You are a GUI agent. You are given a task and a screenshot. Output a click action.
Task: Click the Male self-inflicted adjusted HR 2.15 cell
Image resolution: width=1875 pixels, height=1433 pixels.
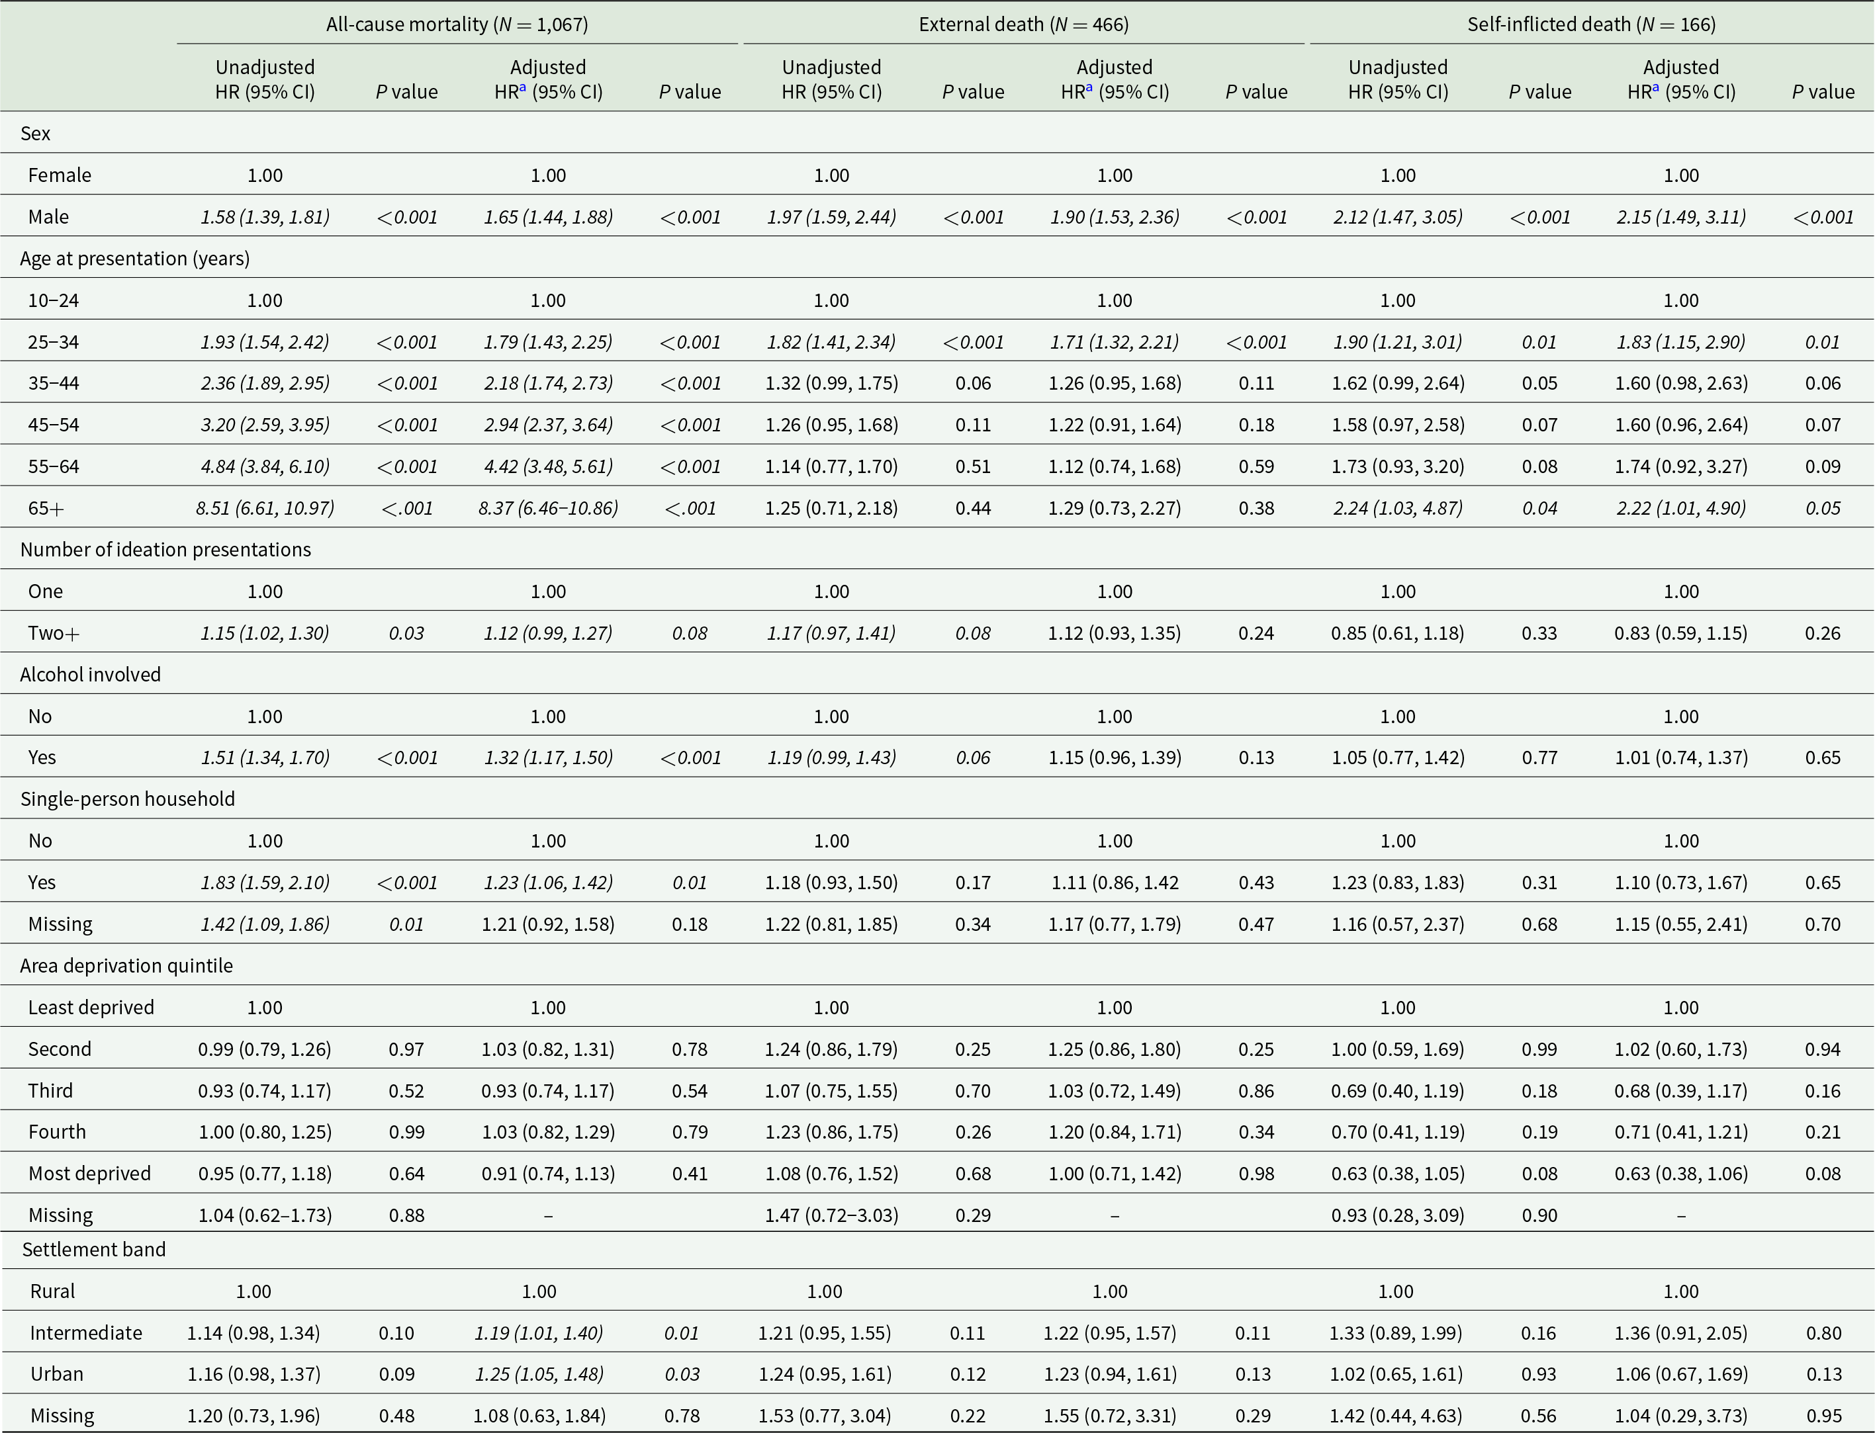[1680, 216]
